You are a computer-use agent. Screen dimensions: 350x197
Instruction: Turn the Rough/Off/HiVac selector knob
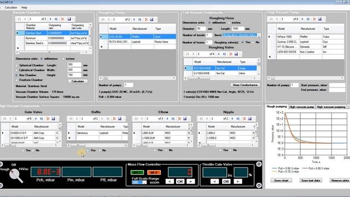(x=16, y=175)
